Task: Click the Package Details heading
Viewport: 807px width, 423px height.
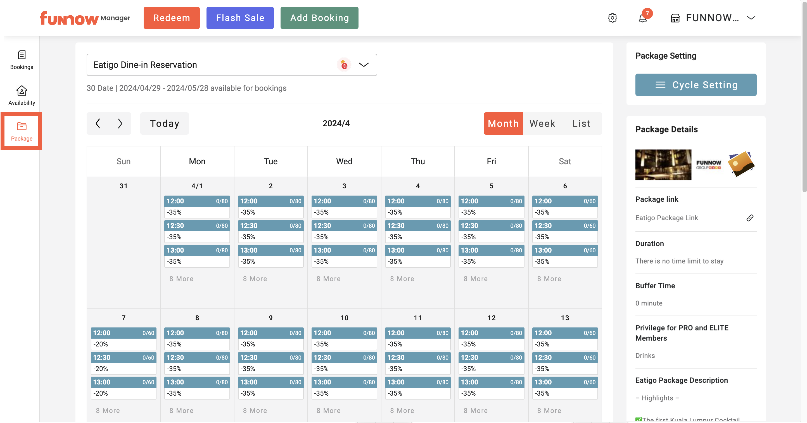Action: pos(666,129)
